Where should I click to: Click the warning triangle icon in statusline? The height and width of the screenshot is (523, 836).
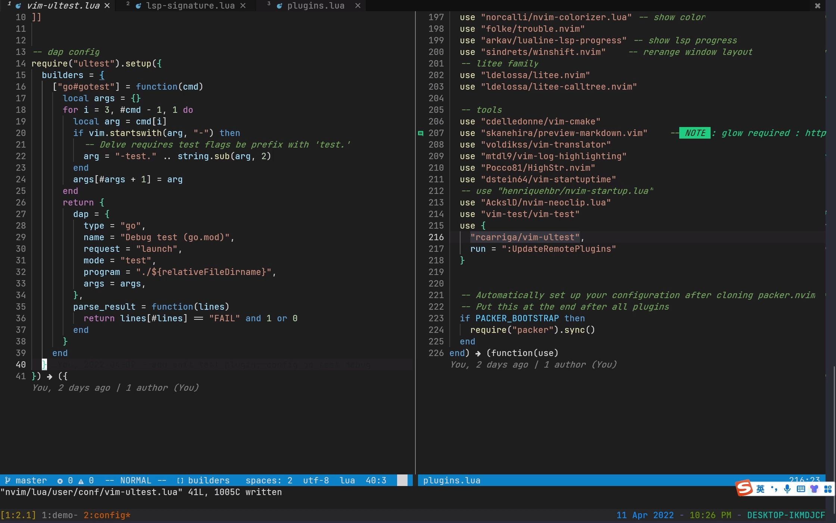[81, 481]
